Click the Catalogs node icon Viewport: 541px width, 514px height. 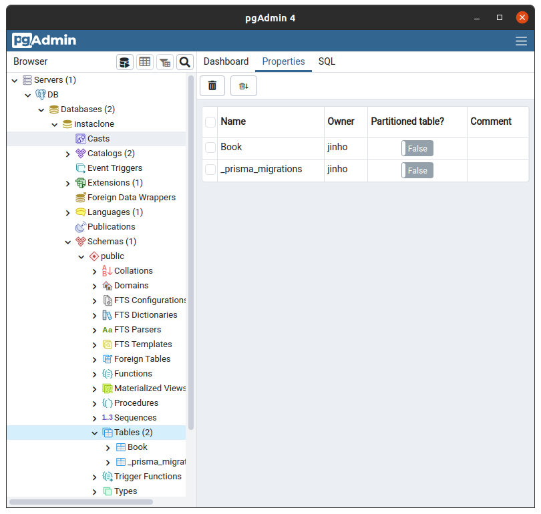pos(80,154)
